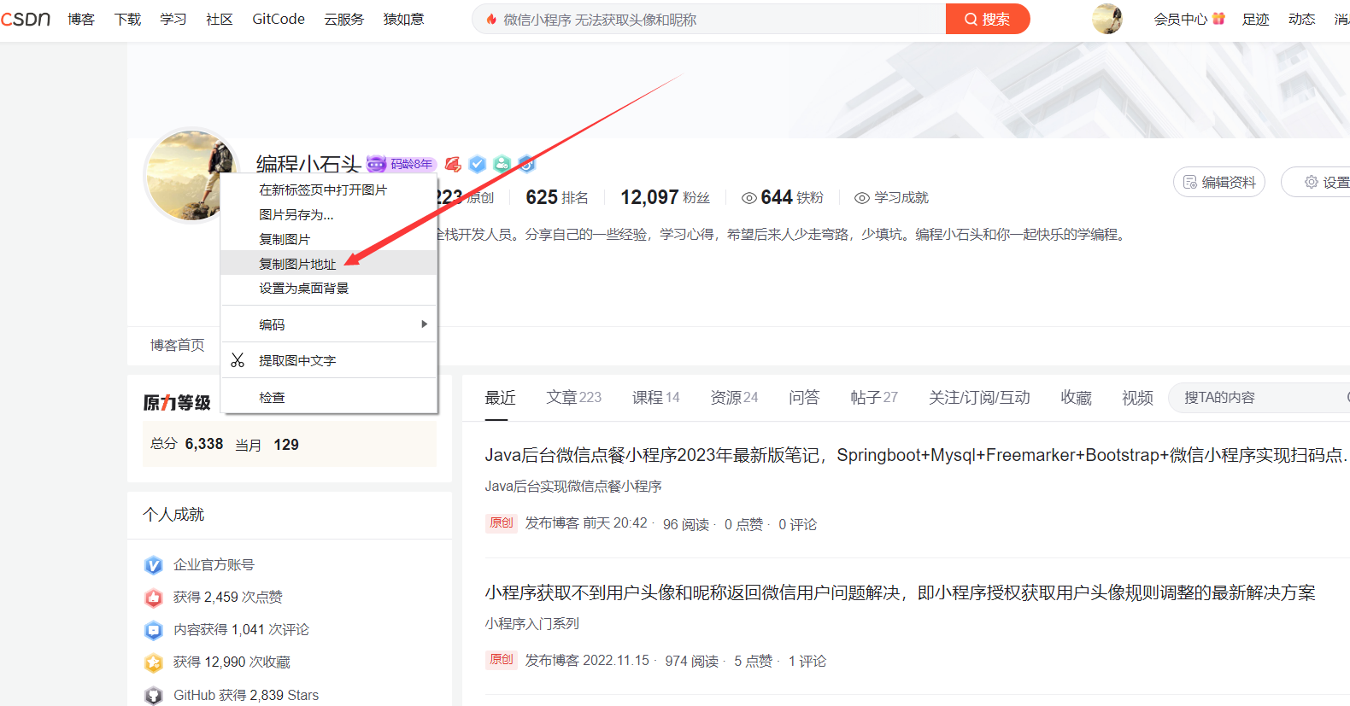Switch to the 视频 tab
The height and width of the screenshot is (706, 1350).
pos(1138,397)
